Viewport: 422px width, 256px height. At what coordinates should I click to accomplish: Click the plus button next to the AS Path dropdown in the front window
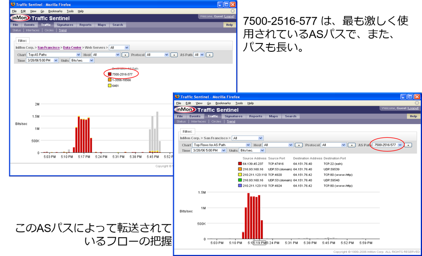(x=408, y=145)
